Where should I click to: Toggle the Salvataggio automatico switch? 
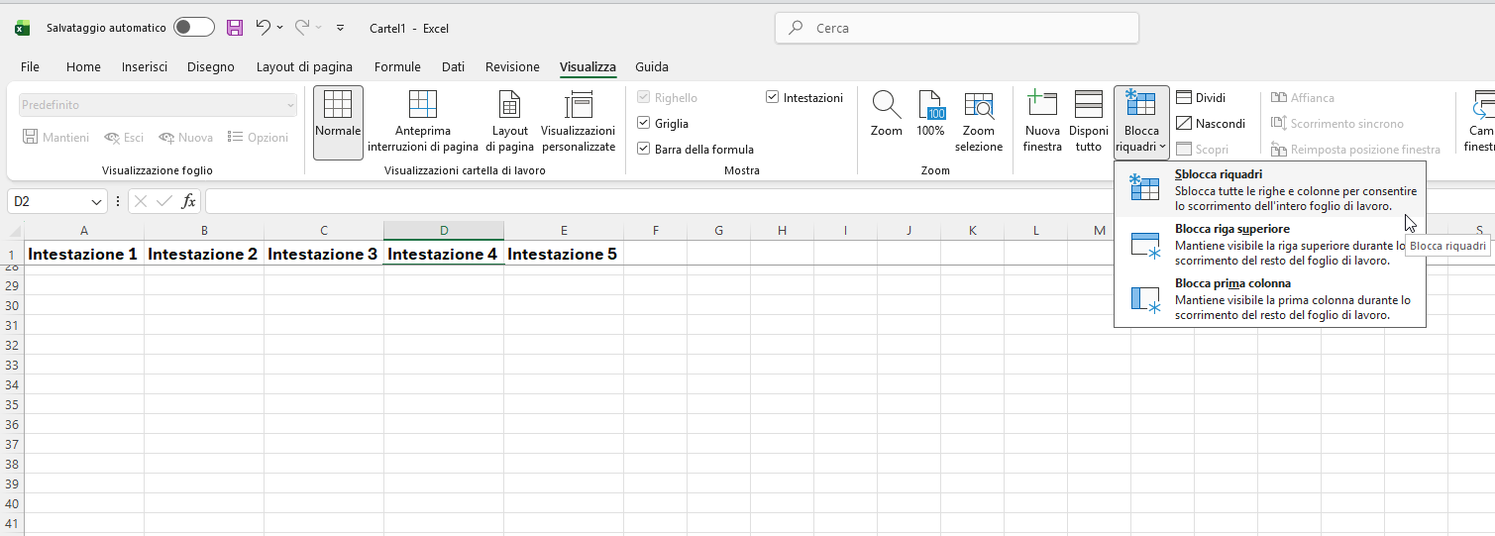(x=193, y=28)
